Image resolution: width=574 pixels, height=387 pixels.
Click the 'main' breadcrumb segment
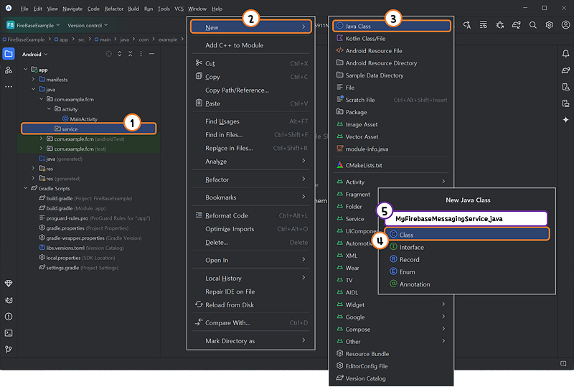103,39
